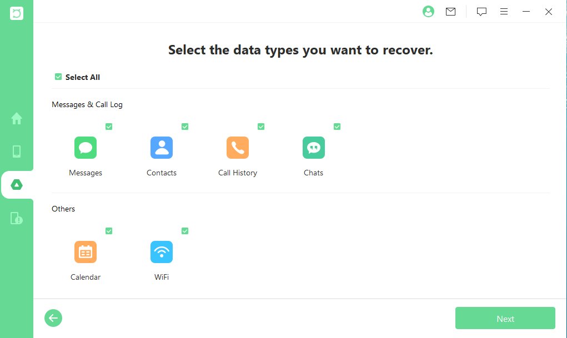Open the Messages data type icon
The image size is (567, 338).
coord(85,148)
